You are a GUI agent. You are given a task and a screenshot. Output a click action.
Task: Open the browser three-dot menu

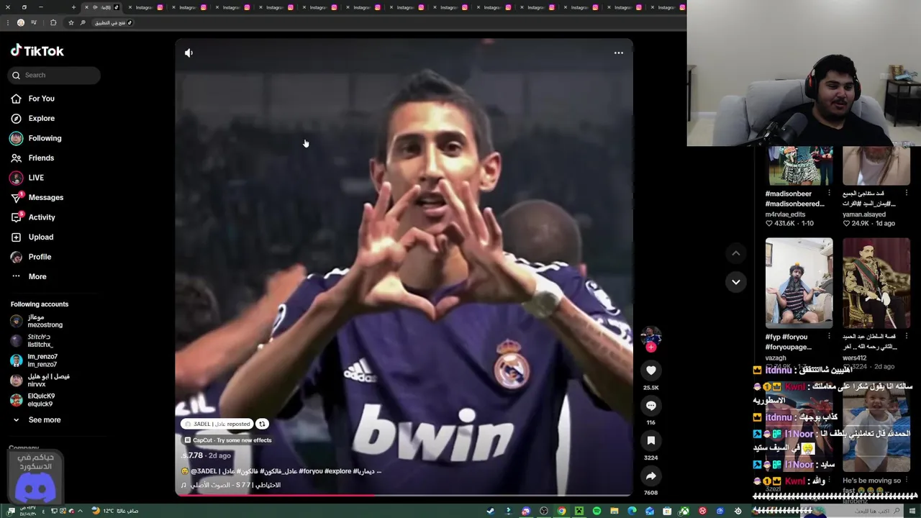[x=8, y=22]
